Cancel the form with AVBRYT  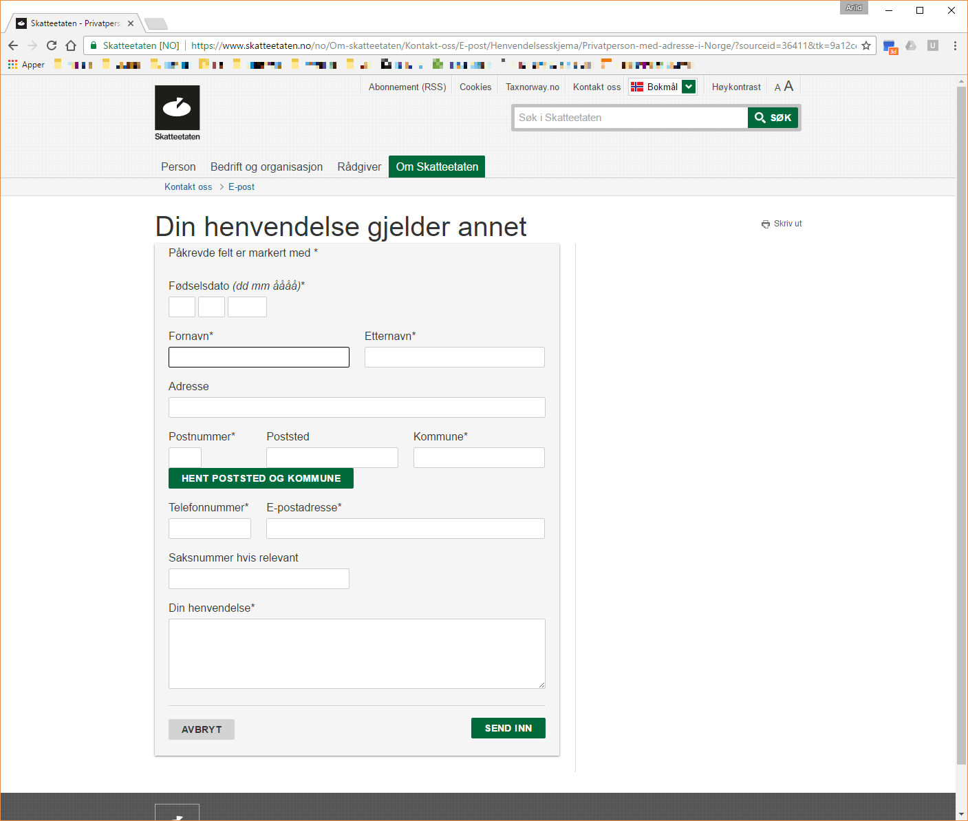click(202, 729)
